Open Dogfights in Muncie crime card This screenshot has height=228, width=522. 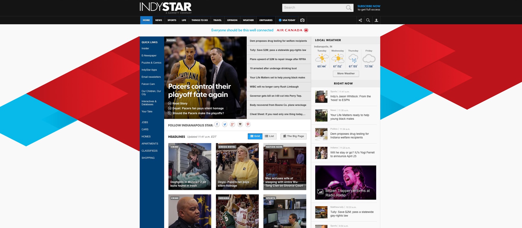click(190, 166)
